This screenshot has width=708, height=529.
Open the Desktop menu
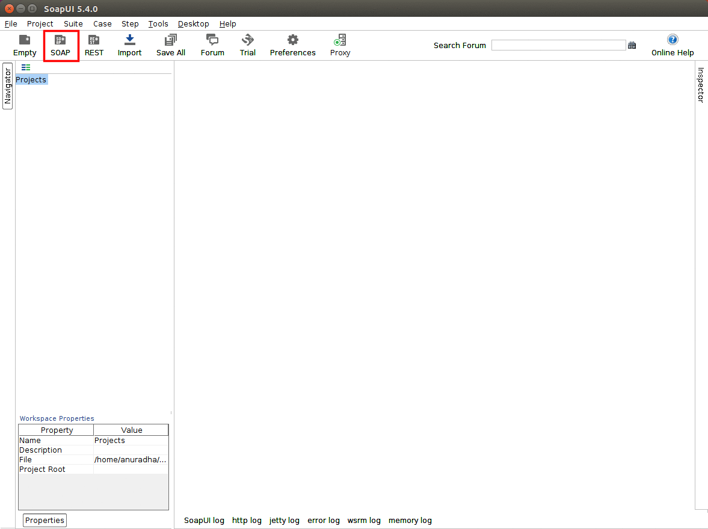(x=193, y=24)
